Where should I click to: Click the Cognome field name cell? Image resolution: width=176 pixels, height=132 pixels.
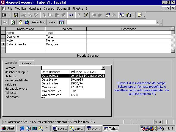[26, 37]
